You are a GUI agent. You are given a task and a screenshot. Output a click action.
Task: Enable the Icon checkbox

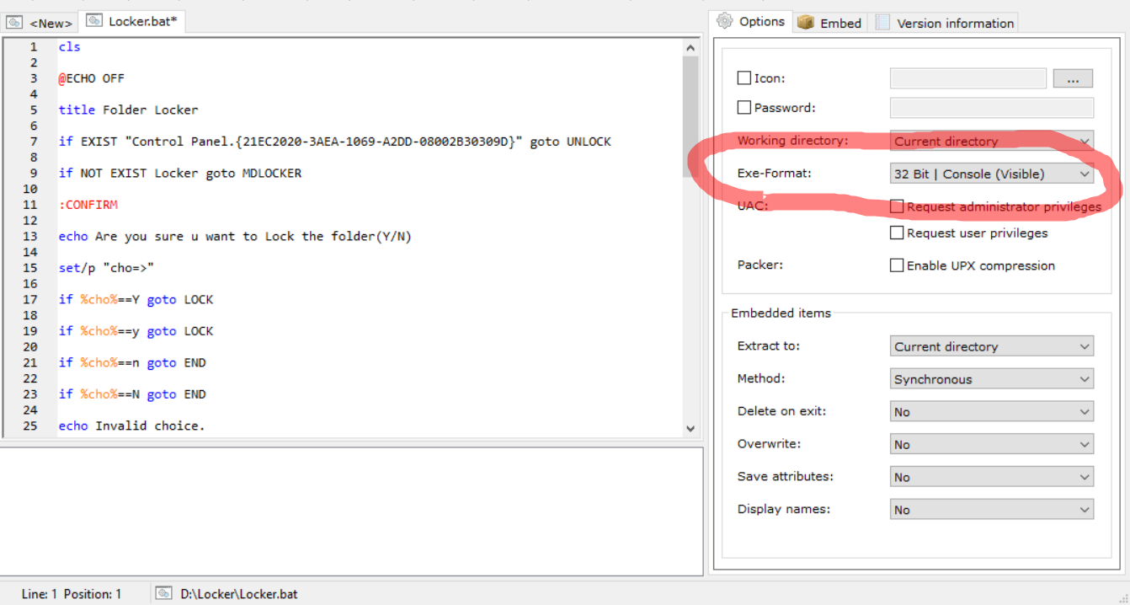(744, 78)
